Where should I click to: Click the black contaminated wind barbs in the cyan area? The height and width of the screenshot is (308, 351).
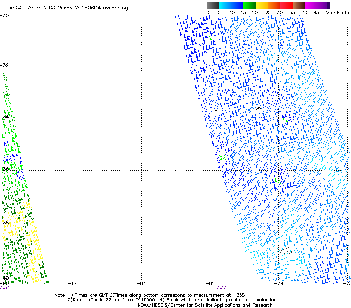coord(286,251)
